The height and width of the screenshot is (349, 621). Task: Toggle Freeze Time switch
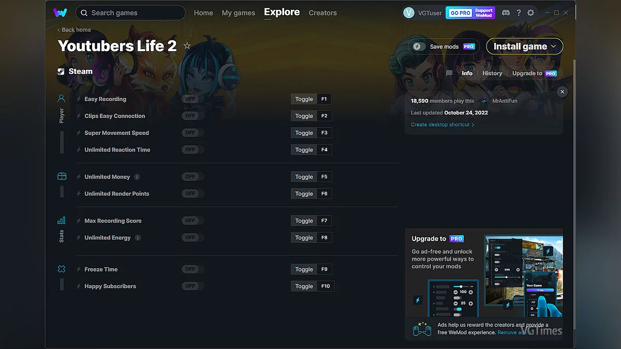pos(193,269)
